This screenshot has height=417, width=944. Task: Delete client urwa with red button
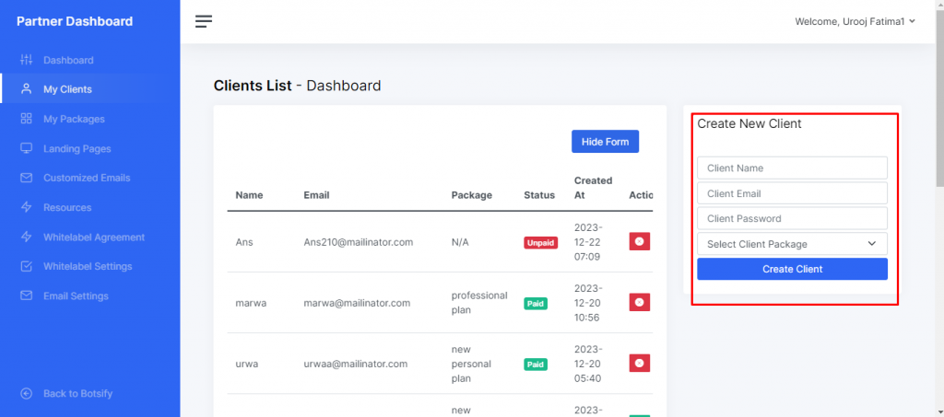coord(640,363)
